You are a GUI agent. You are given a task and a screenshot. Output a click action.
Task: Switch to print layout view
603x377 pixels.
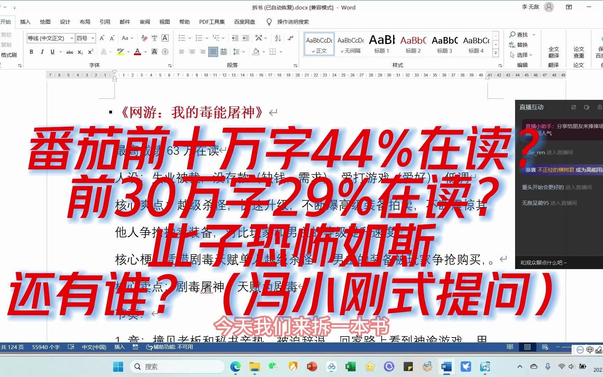tap(527, 347)
